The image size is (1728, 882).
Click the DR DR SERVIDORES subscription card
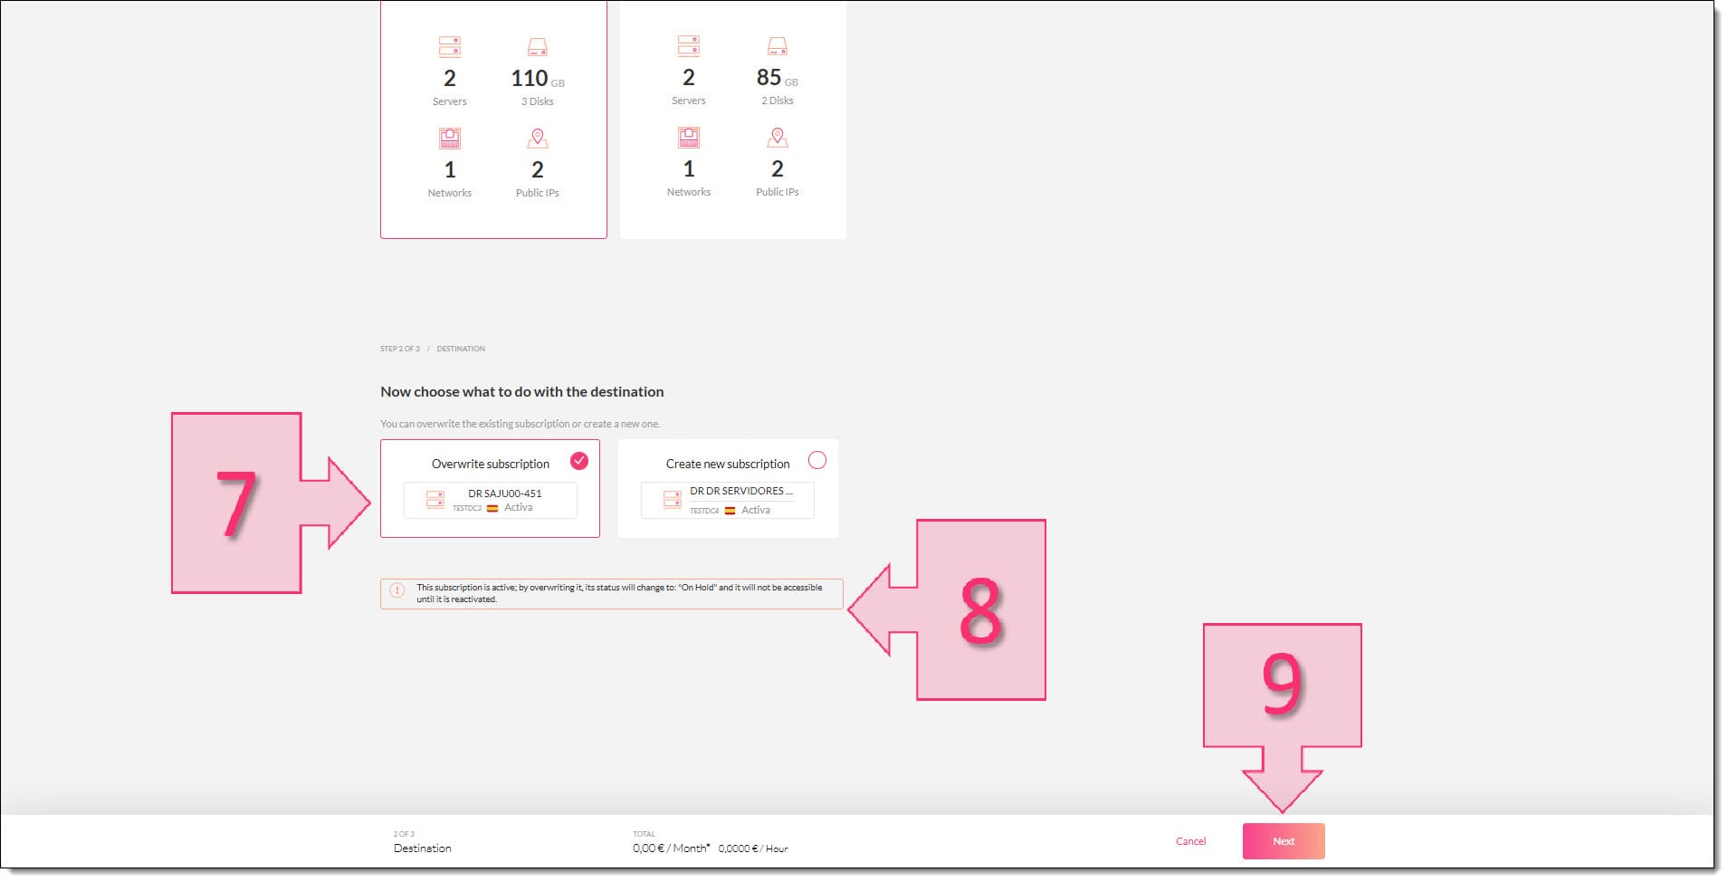pyautogui.click(x=727, y=500)
